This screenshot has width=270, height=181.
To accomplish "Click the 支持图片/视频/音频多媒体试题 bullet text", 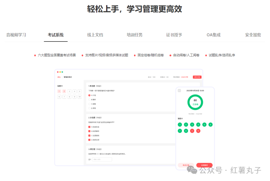I will click(x=106, y=55).
